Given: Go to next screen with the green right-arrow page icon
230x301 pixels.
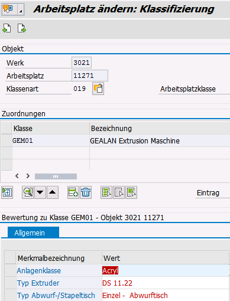Looking at the screenshot, I should click(x=21, y=28).
